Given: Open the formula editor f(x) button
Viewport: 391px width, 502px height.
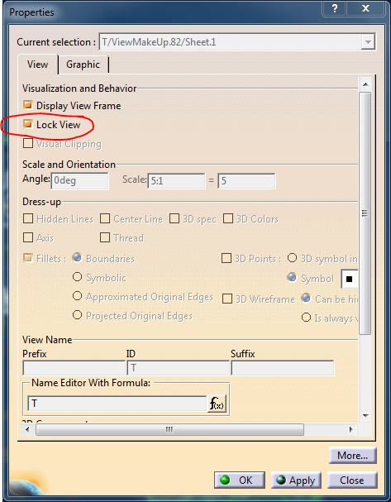Looking at the screenshot, I should (217, 404).
